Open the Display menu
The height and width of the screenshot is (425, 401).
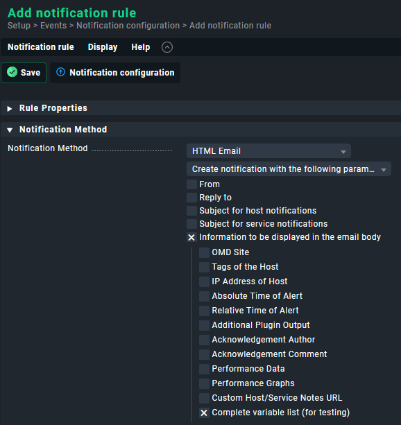(x=103, y=47)
